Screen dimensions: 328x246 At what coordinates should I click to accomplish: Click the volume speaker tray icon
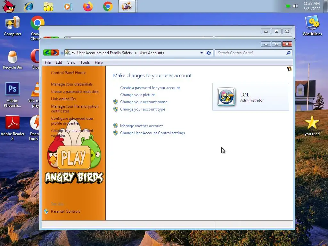pos(295,6)
